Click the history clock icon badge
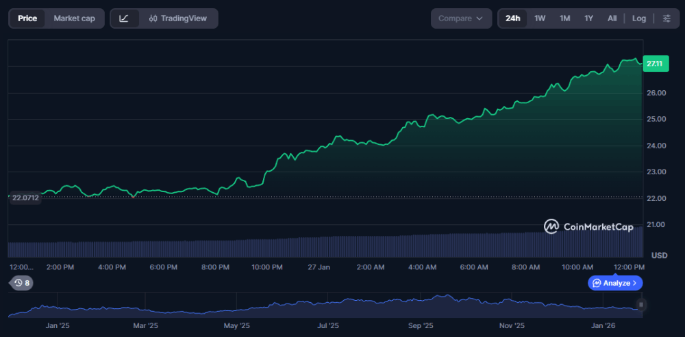Viewport: 685px width, 337px height. (x=20, y=283)
